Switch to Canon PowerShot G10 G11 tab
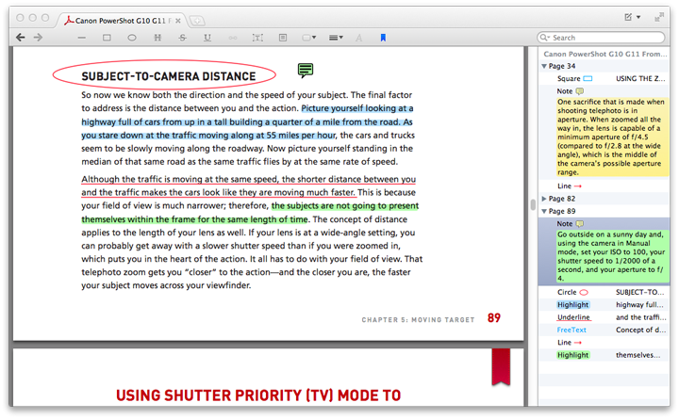This screenshot has height=419, width=679. pyautogui.click(x=122, y=21)
